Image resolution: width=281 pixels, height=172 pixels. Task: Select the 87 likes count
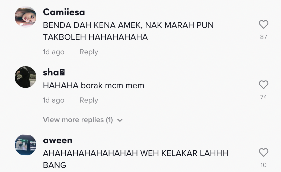pos(263,37)
